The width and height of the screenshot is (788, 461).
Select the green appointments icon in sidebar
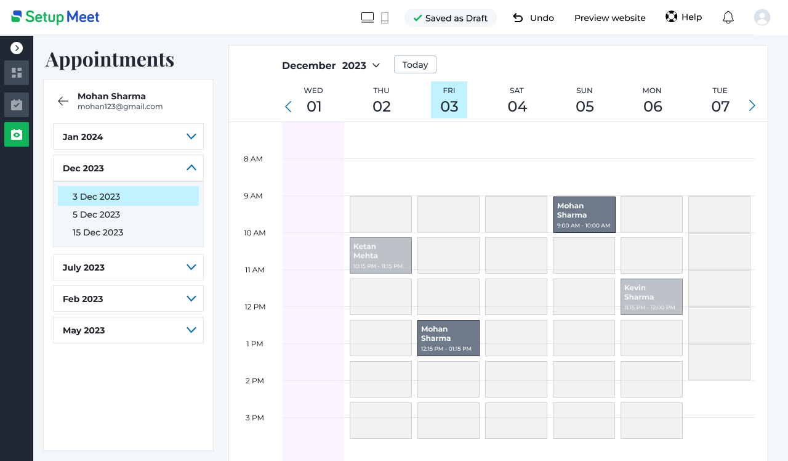pos(17,134)
